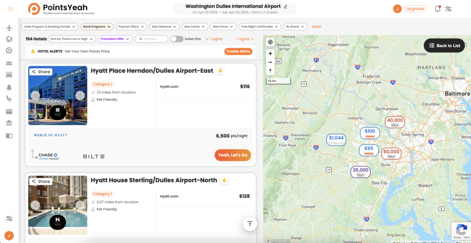Open the globe explorer sidebar icon

9,39
